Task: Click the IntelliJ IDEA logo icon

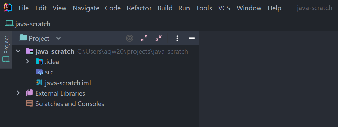Action: 8,8
